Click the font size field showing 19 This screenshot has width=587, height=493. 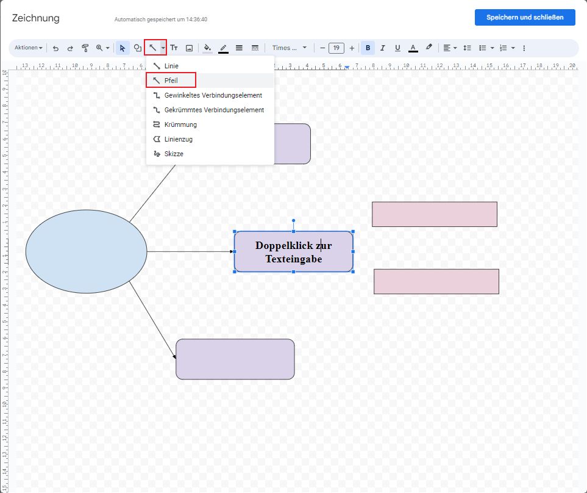point(336,48)
